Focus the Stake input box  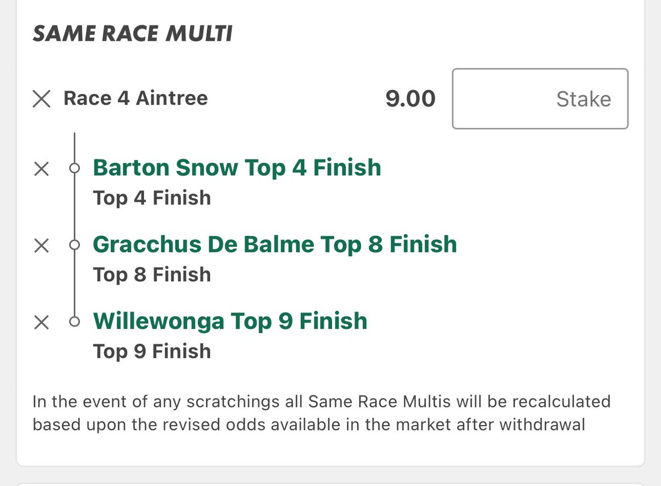coord(540,99)
